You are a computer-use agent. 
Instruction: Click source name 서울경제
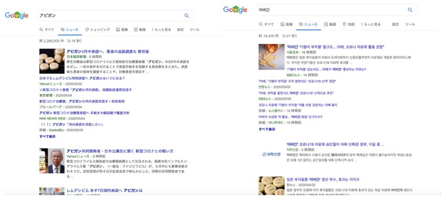click(x=292, y=52)
